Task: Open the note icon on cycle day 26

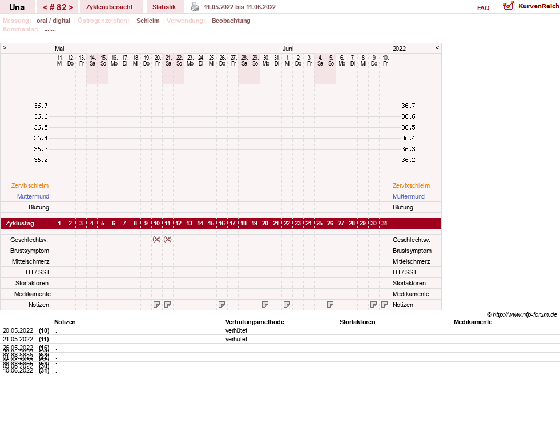Action: (330, 304)
